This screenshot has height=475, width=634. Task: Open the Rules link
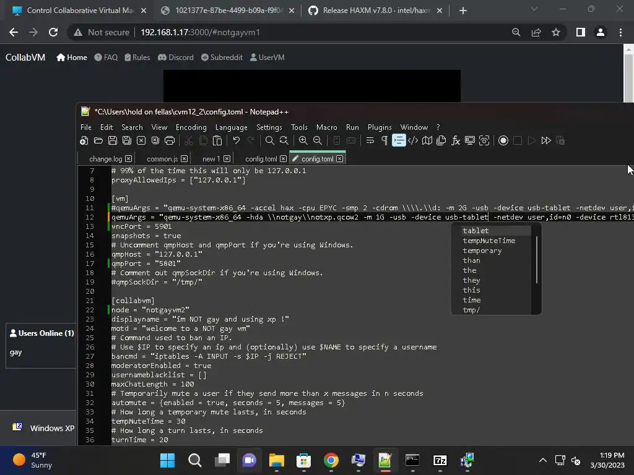[137, 58]
